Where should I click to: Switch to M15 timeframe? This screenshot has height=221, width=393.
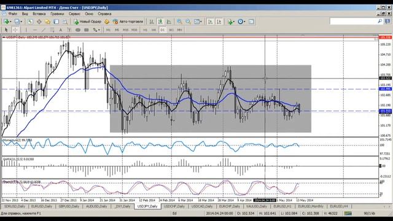[x=125, y=30]
